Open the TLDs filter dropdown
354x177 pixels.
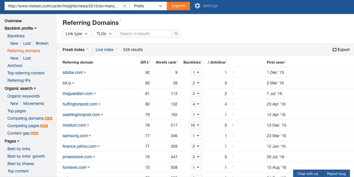104,34
